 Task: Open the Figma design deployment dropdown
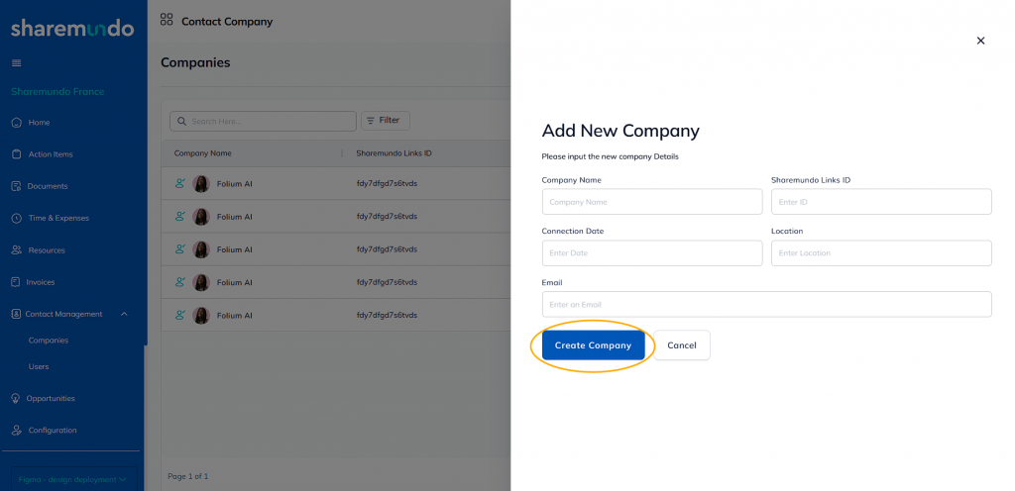click(73, 479)
